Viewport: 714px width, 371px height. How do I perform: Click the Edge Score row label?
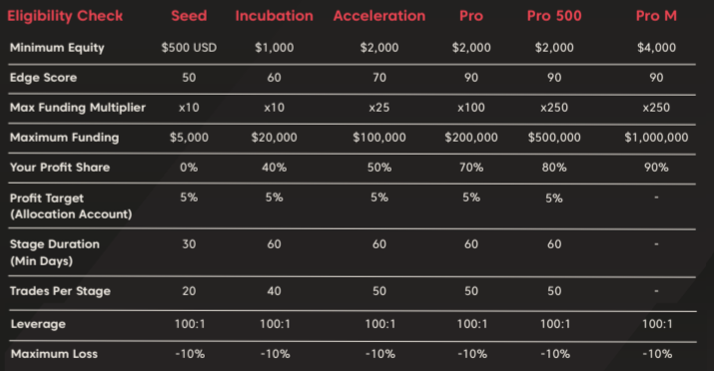(43, 78)
